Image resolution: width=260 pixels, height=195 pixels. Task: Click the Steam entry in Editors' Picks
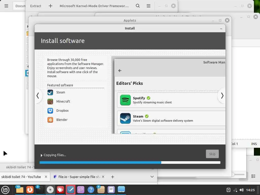point(171,118)
